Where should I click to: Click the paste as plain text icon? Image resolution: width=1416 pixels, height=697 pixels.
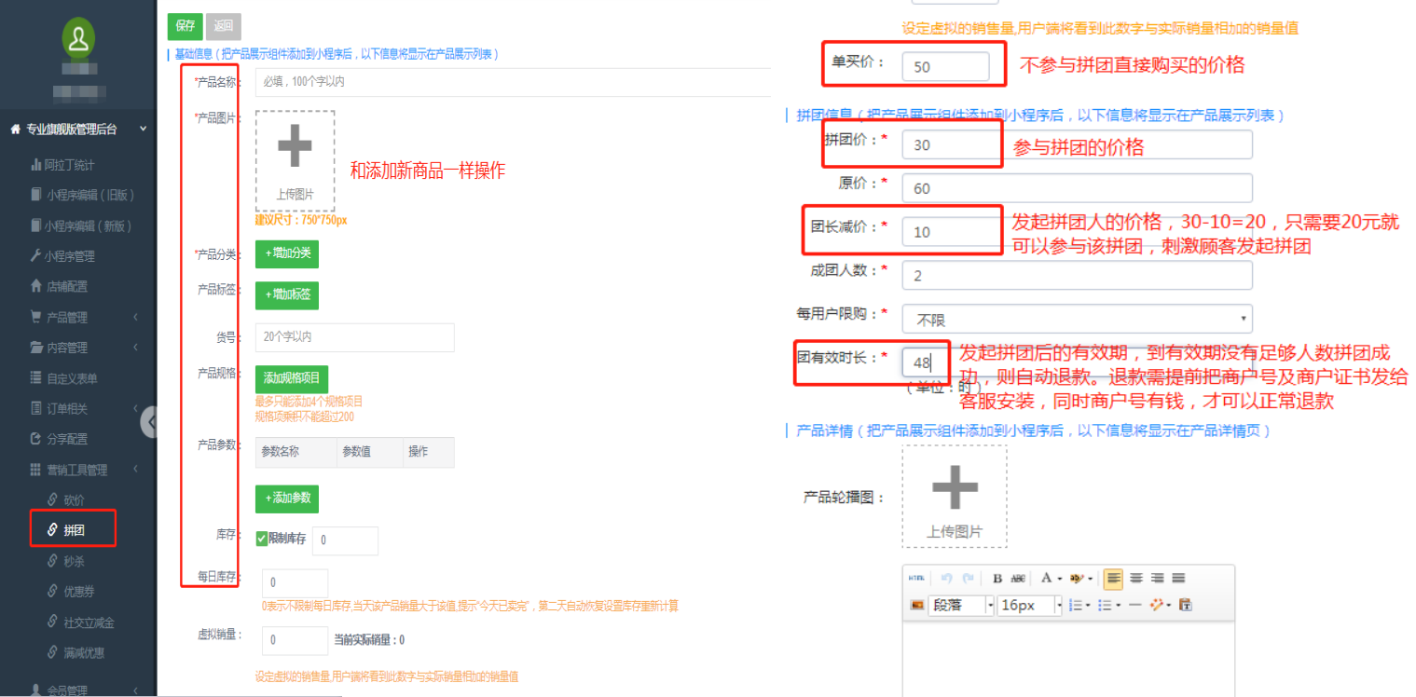[1186, 606]
